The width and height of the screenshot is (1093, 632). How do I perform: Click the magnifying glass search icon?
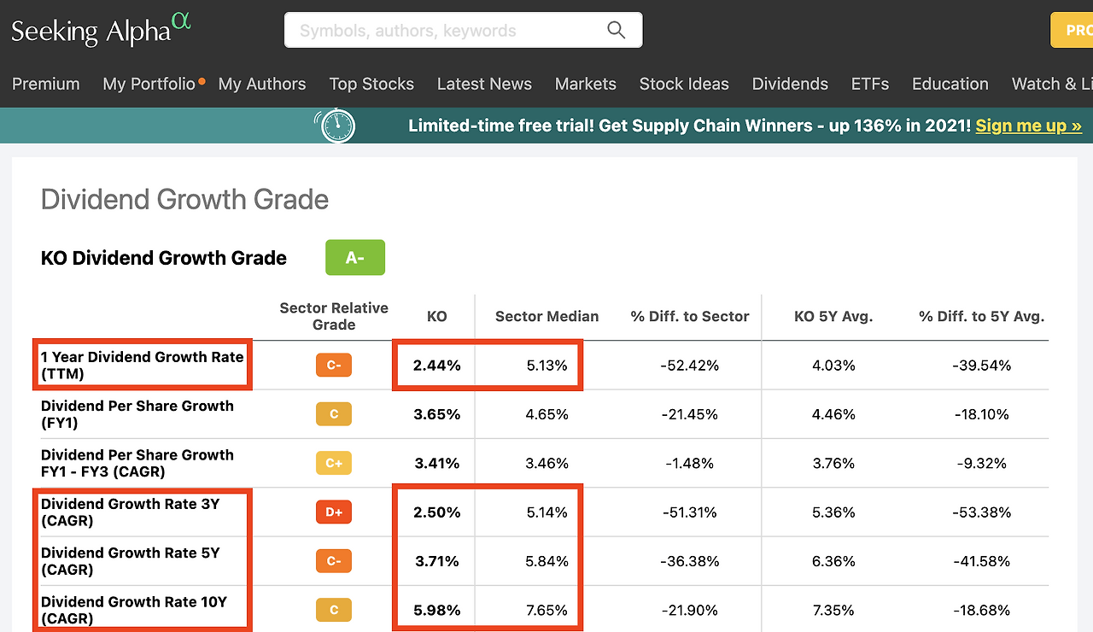(x=617, y=30)
